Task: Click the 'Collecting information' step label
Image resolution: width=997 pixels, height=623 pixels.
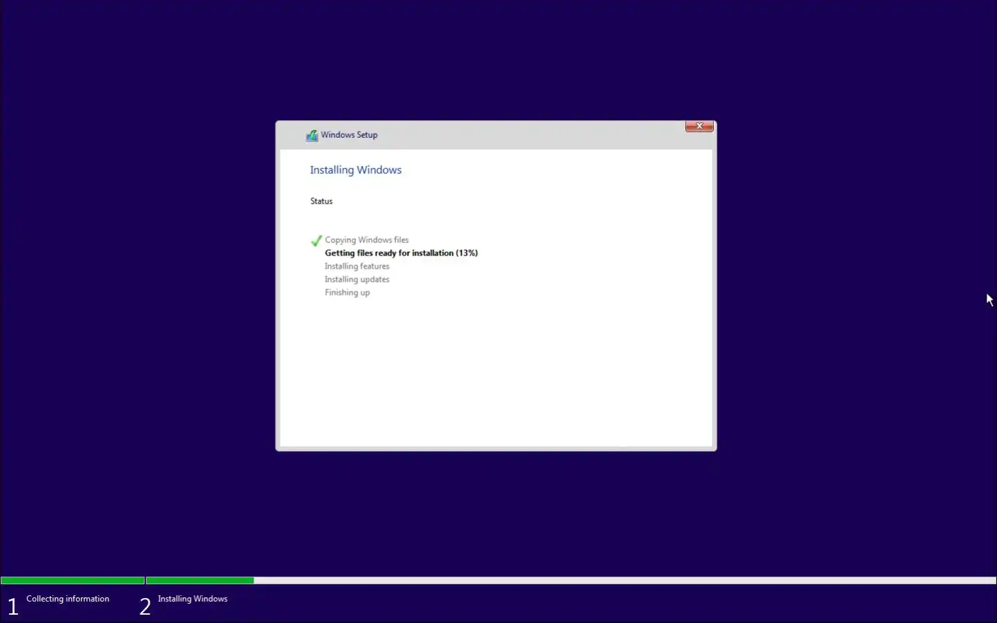Action: click(68, 599)
